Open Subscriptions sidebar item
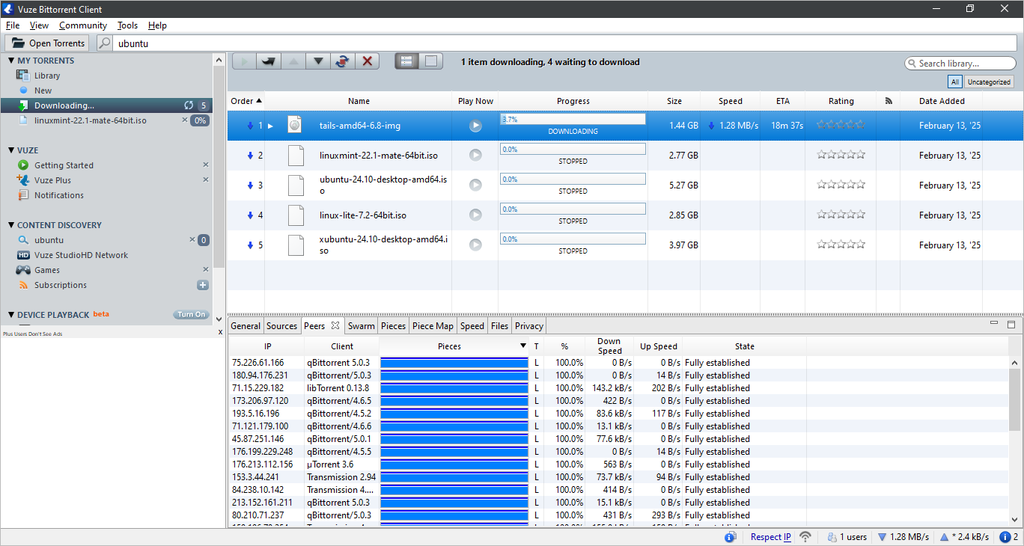This screenshot has width=1024, height=546. [60, 285]
